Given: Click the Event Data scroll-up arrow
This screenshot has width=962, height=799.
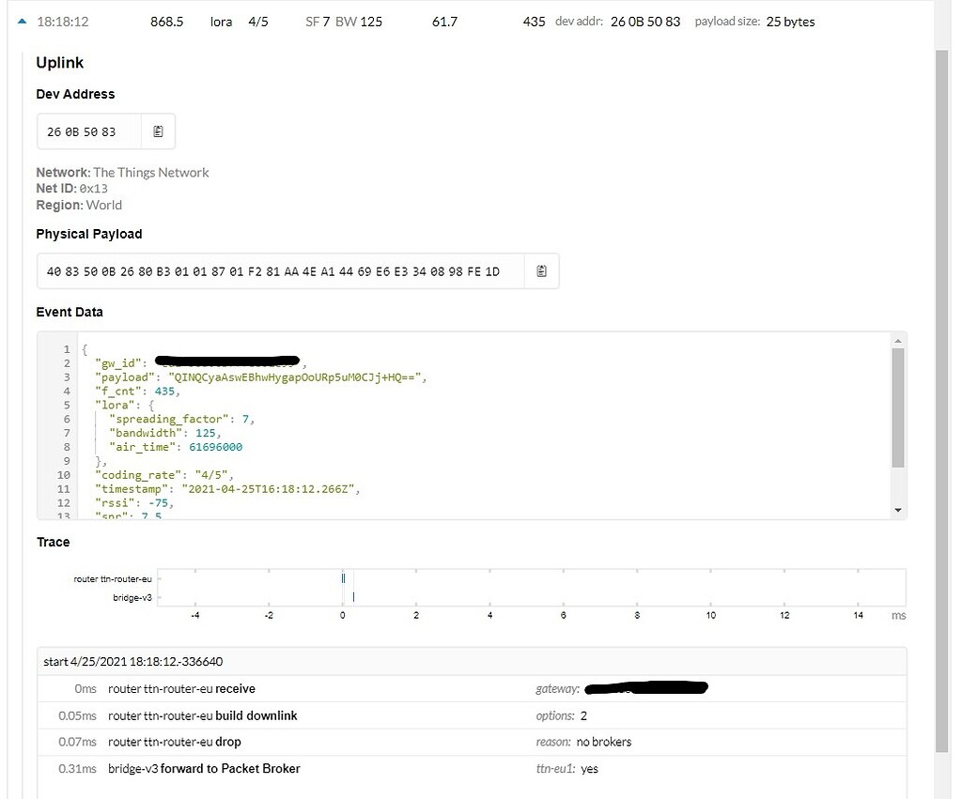Looking at the screenshot, I should point(898,340).
